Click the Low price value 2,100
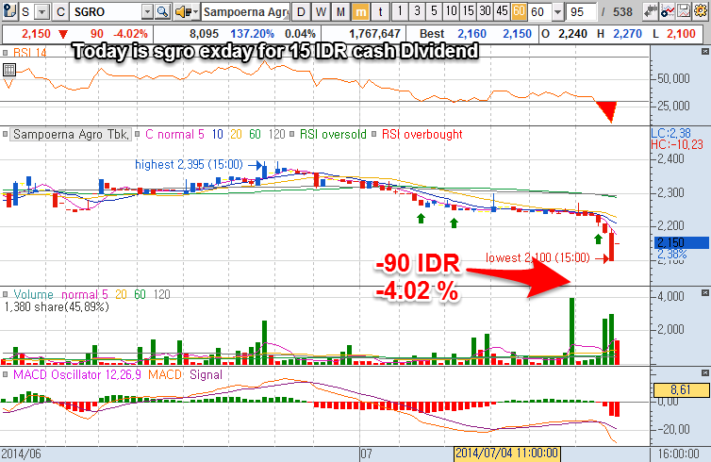Viewport: 711px width, 462px height. (x=681, y=34)
